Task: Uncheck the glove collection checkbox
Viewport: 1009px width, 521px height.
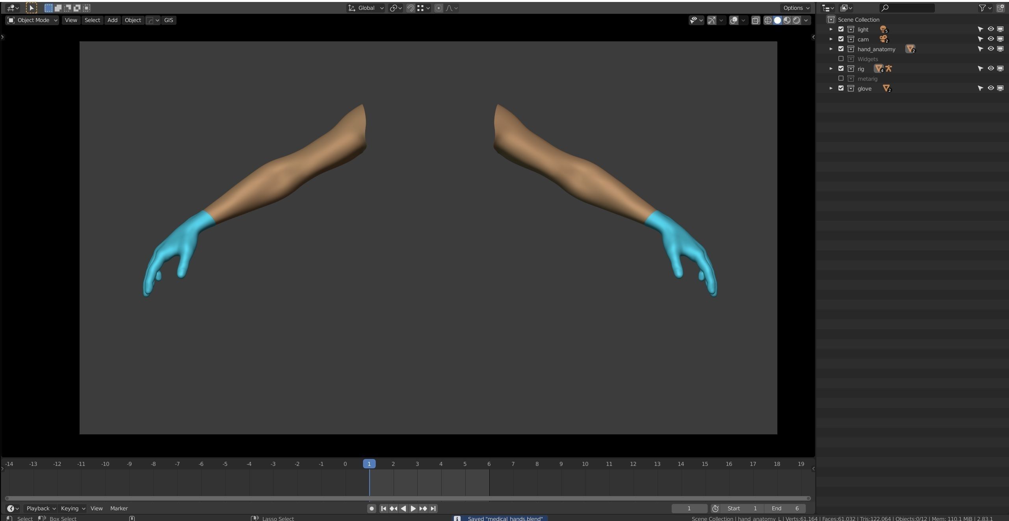Action: coord(841,88)
